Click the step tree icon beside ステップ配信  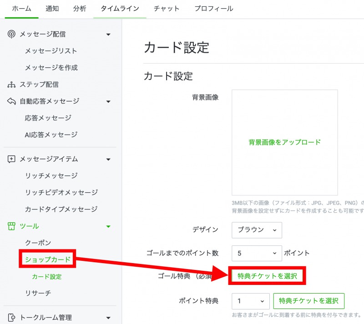(x=11, y=85)
